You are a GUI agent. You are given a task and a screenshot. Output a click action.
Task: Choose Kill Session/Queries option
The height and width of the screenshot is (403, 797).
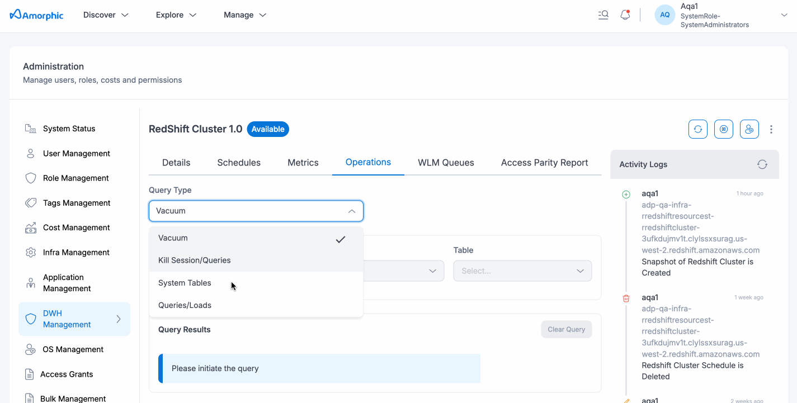(256, 260)
